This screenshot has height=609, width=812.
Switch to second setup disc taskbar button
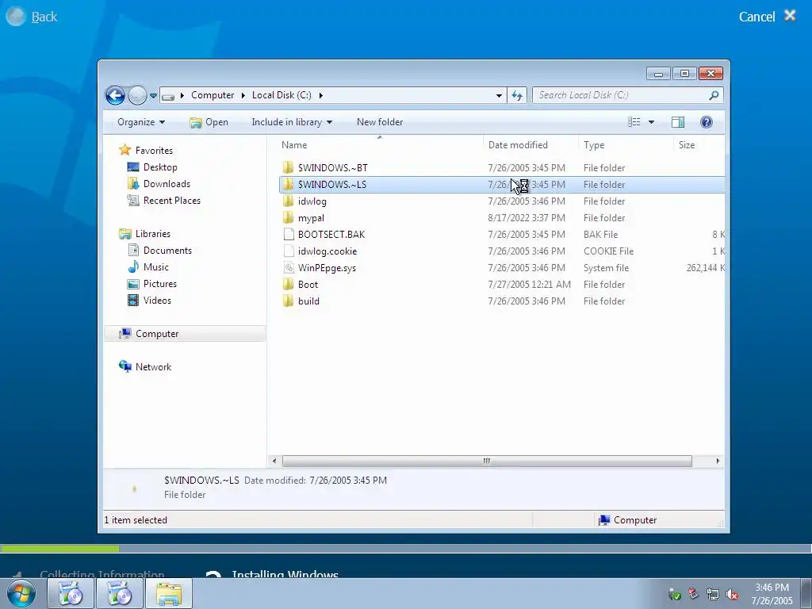point(119,593)
